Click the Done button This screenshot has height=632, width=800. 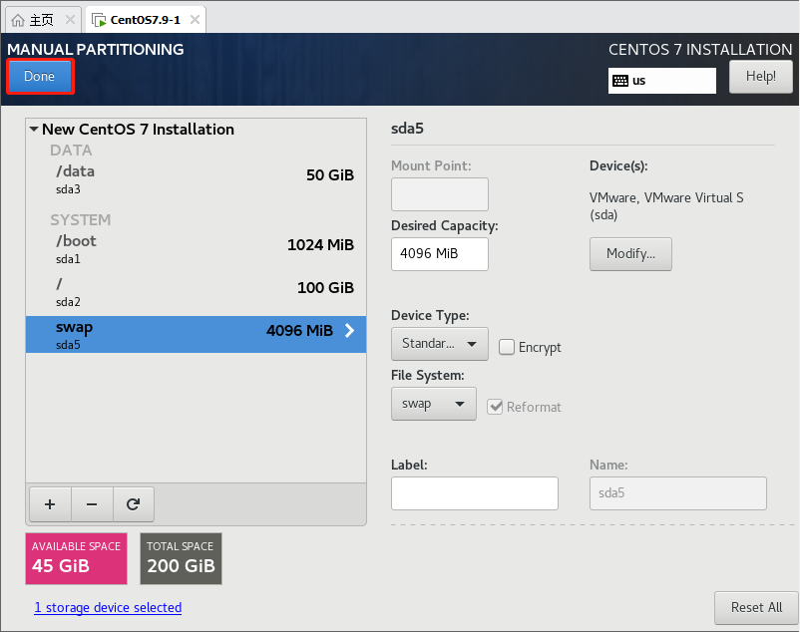pyautogui.click(x=40, y=77)
